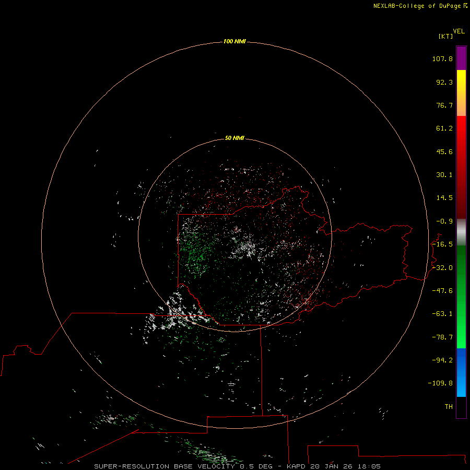Image resolution: width=470 pixels, height=470 pixels.
Task: Click the 45.6 velocity legend value
Action: coord(444,151)
